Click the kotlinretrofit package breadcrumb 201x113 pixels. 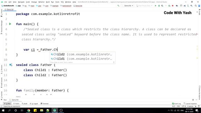tap(66, 6)
